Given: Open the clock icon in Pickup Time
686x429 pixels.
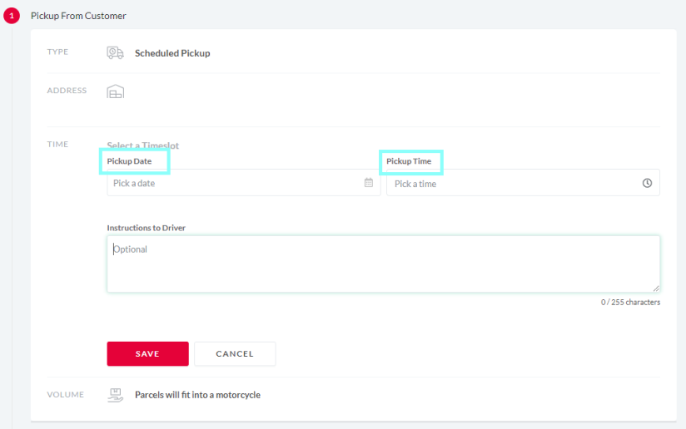Looking at the screenshot, I should point(647,183).
